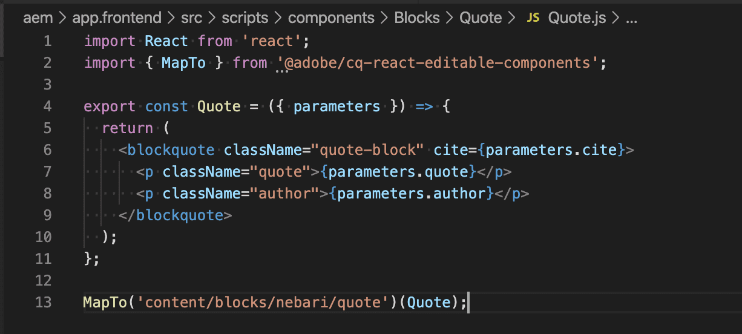This screenshot has width=742, height=334.
Task: Click the 'return' keyword on line 5
Action: [127, 128]
